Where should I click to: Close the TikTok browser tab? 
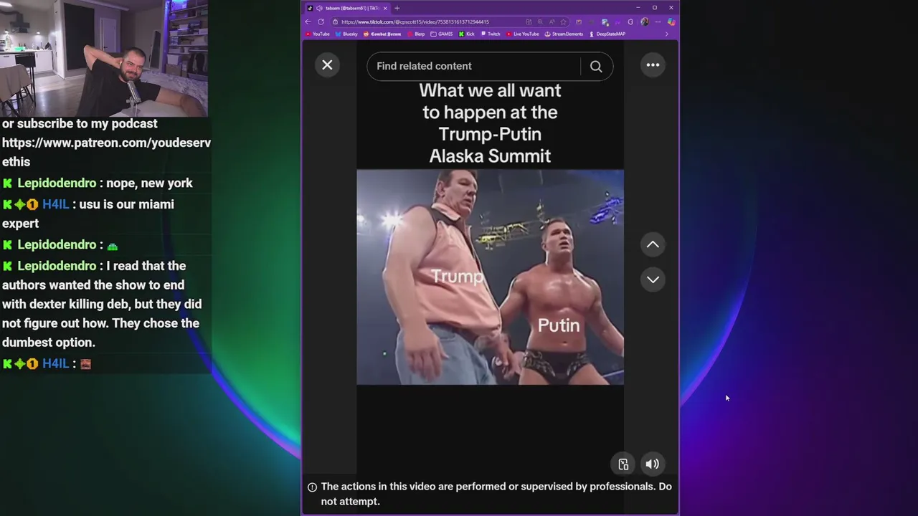(385, 8)
